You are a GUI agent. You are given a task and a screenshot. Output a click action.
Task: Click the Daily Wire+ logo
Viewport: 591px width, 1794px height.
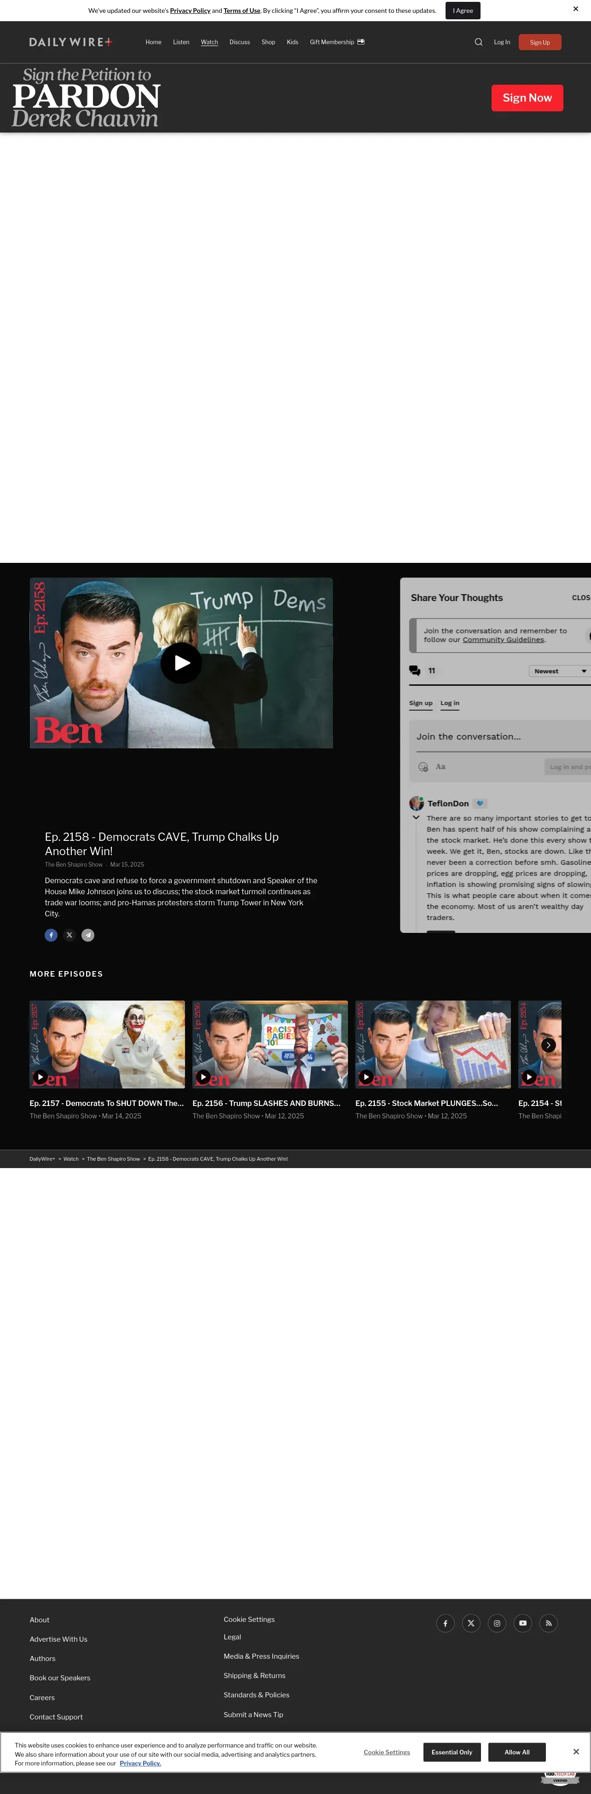pyautogui.click(x=70, y=42)
